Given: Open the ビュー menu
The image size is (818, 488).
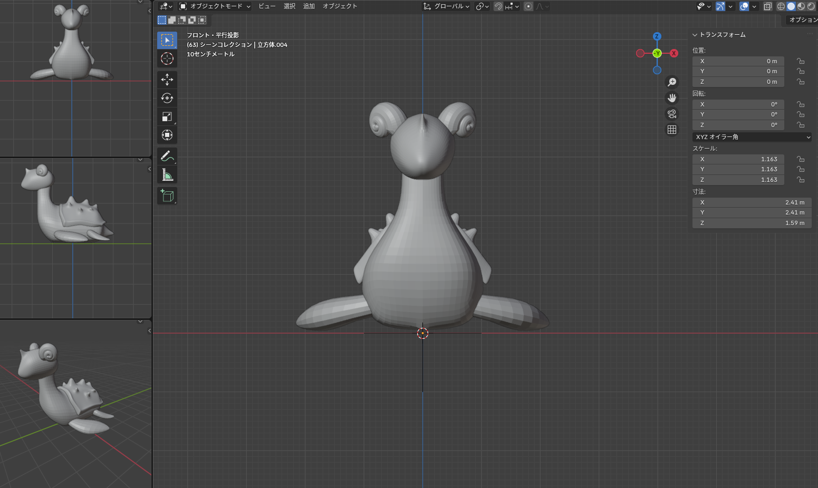Looking at the screenshot, I should tap(267, 6).
